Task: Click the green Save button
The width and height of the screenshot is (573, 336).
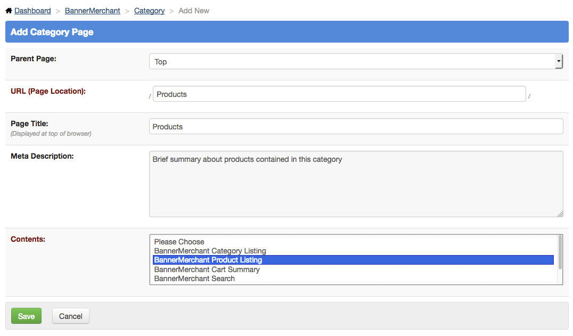Action: pyautogui.click(x=26, y=316)
